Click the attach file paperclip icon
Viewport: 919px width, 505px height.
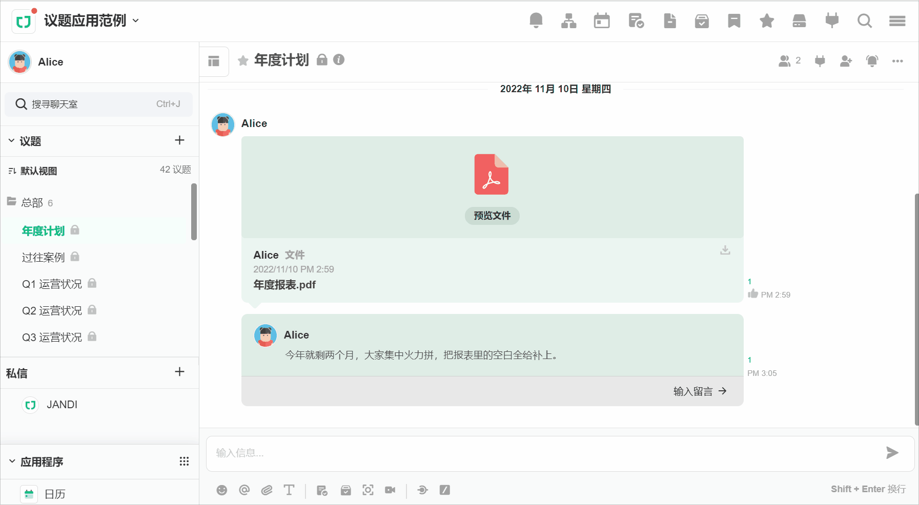pos(267,490)
